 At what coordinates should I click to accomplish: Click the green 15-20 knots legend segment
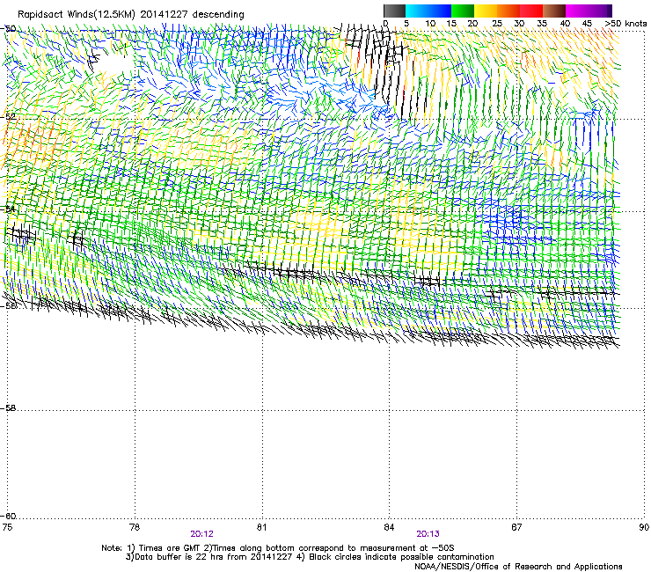(463, 11)
